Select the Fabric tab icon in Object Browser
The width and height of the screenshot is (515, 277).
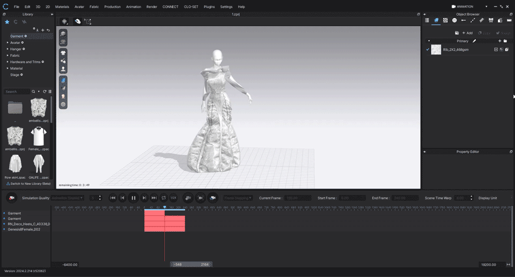pyautogui.click(x=436, y=20)
